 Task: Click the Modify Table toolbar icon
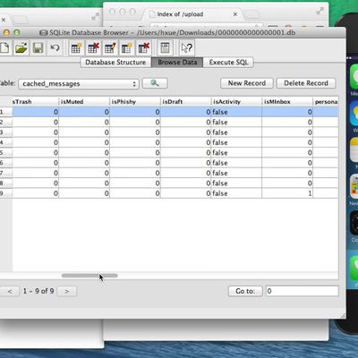click(109, 47)
